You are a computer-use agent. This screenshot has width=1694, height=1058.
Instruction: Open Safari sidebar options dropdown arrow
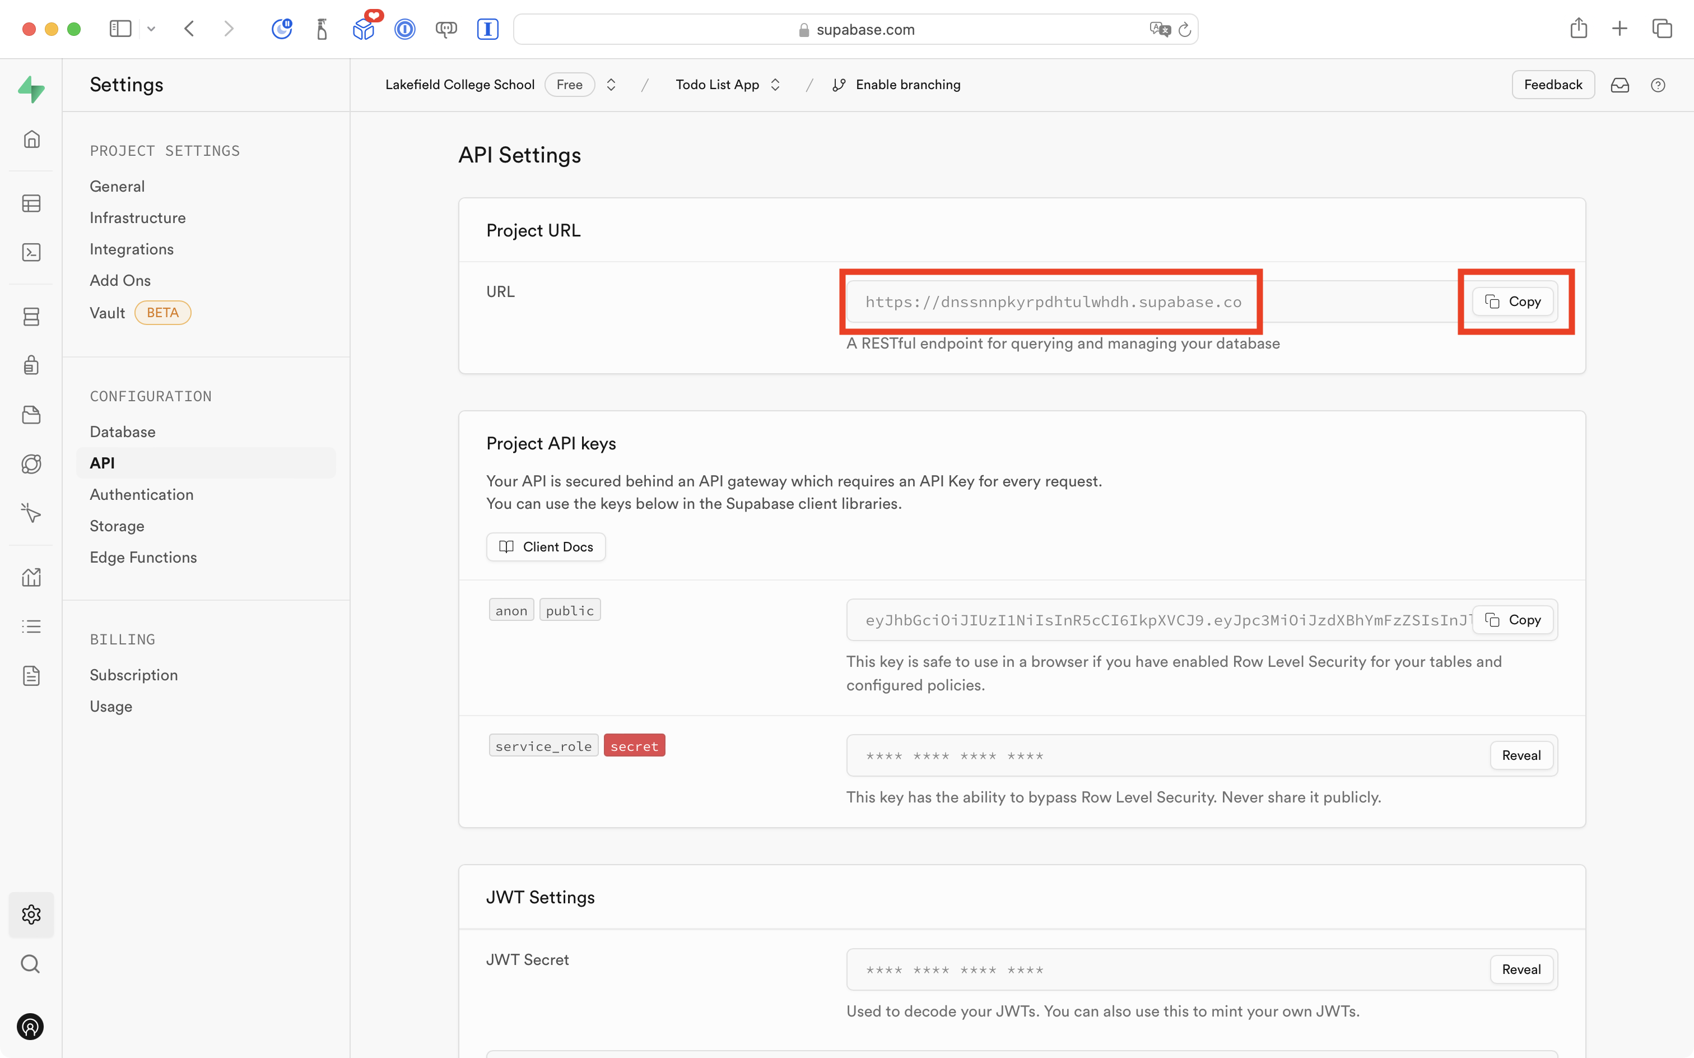pyautogui.click(x=151, y=29)
